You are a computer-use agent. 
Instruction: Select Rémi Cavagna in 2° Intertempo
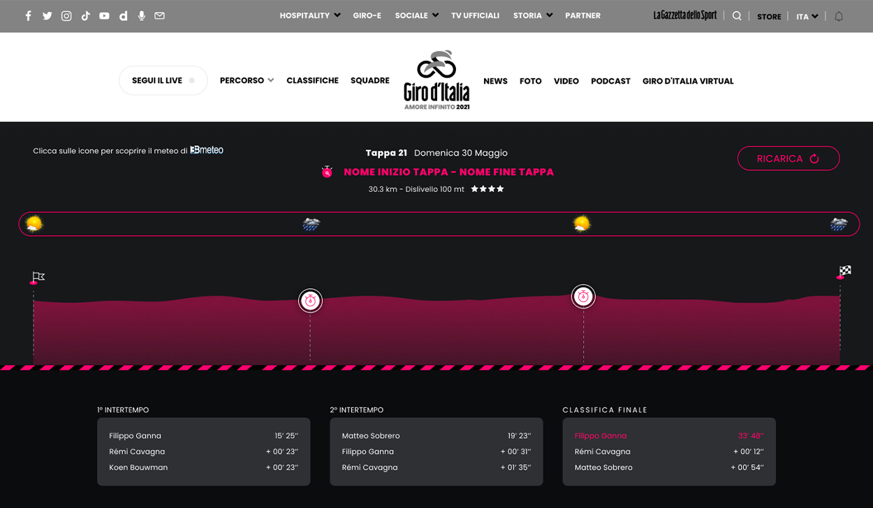[369, 468]
